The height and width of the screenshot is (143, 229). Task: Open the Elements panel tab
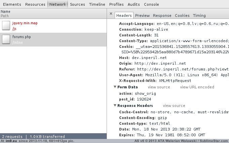[x=12, y=4]
